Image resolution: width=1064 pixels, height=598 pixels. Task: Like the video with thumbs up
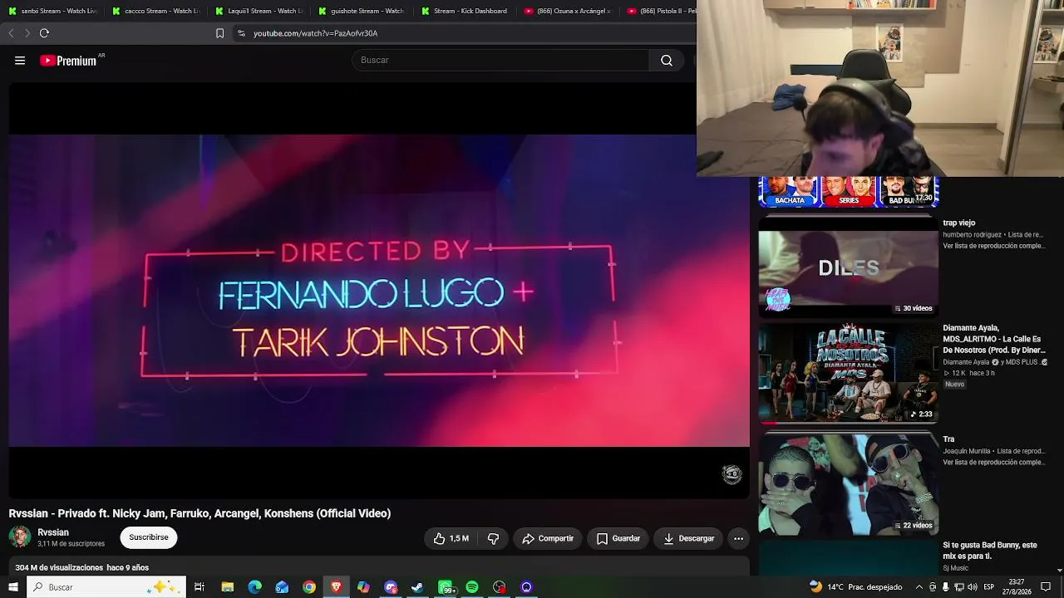[x=451, y=538]
